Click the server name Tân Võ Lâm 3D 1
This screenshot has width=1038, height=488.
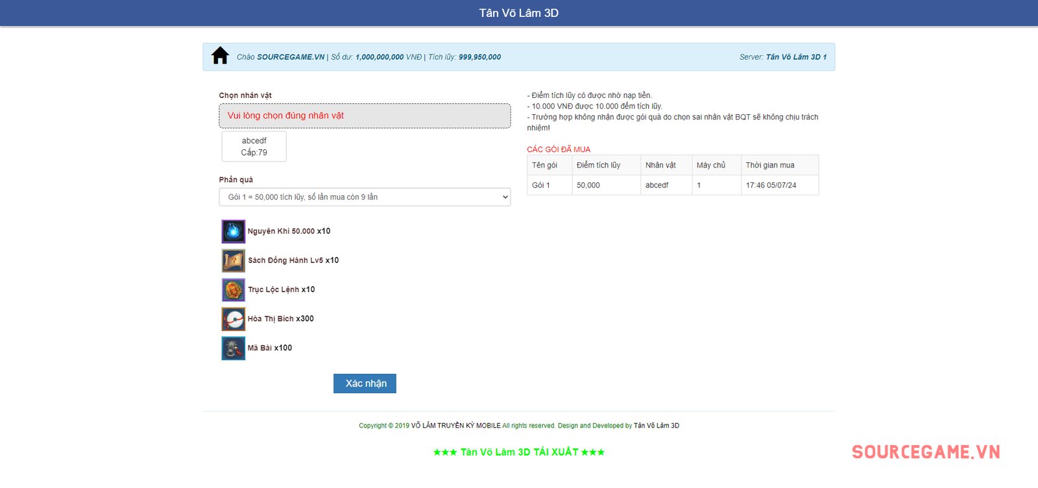pyautogui.click(x=796, y=57)
